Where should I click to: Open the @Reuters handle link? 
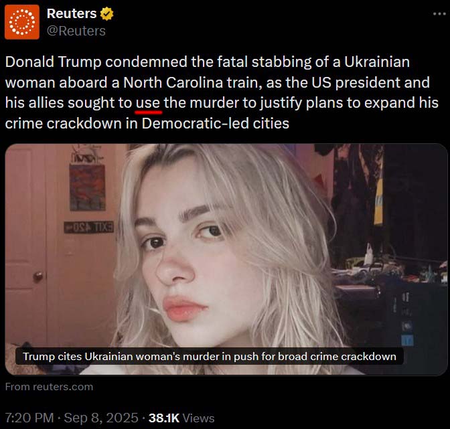(x=76, y=31)
